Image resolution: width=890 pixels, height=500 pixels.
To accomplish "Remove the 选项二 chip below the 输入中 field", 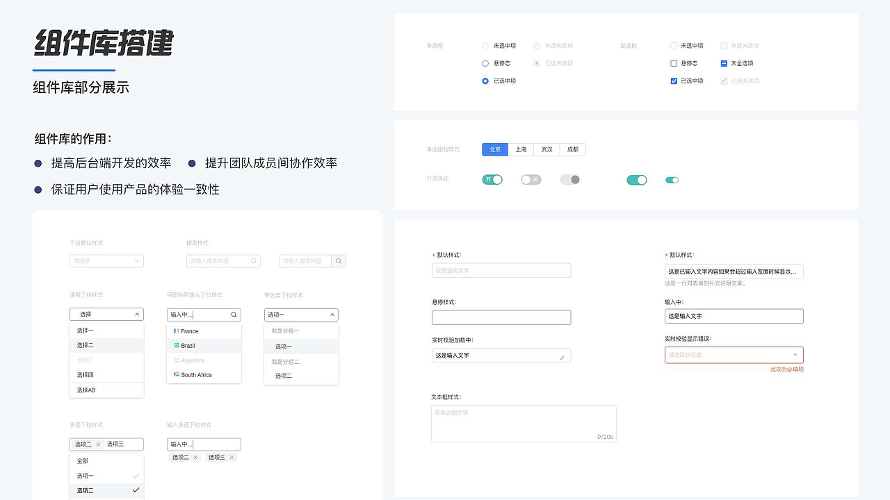I will coord(195,458).
